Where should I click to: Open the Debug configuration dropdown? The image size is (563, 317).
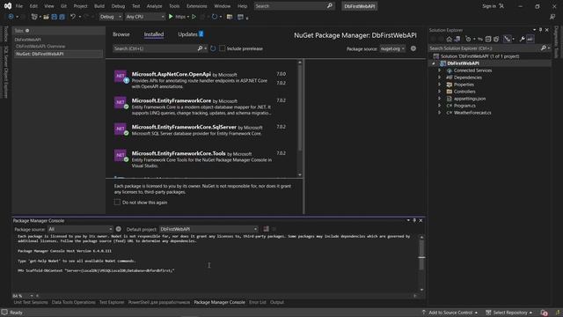[x=110, y=17]
